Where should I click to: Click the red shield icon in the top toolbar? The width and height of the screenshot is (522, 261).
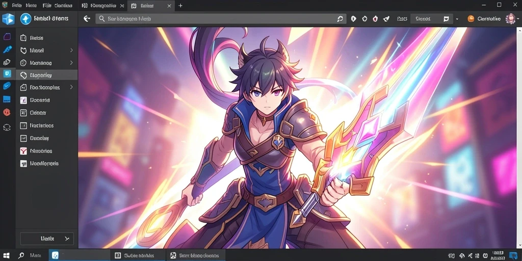375,19
